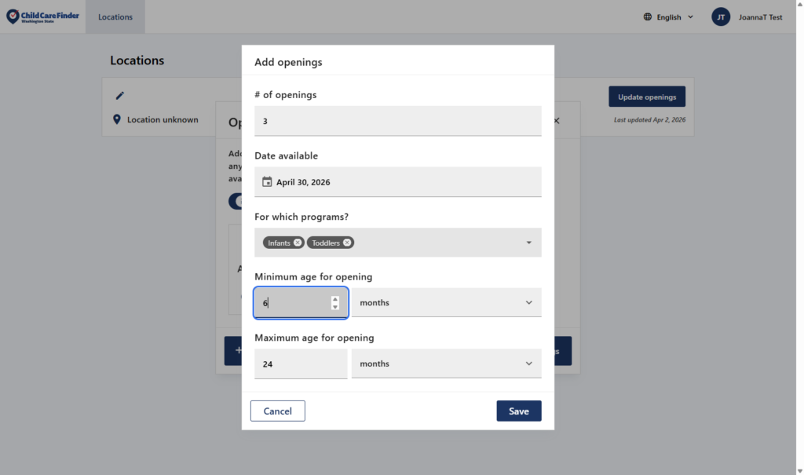Close the background dialog with X
This screenshot has height=475, width=804.
(557, 121)
